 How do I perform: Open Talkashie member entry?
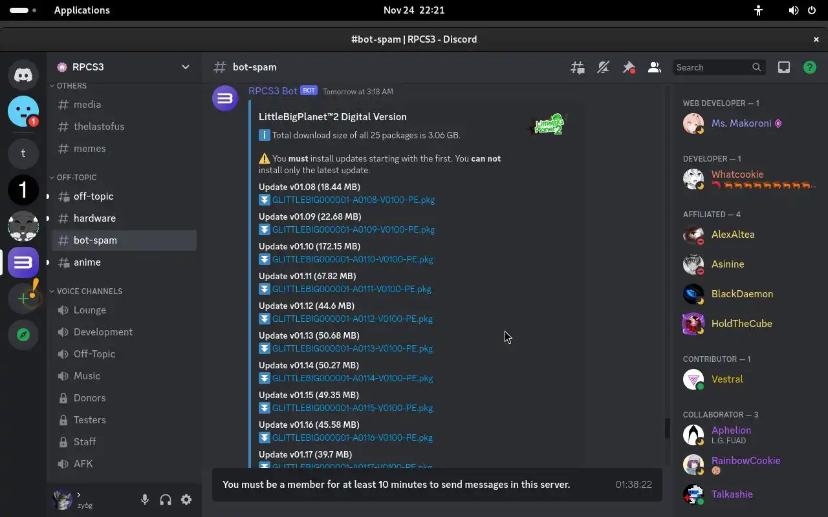(x=750, y=494)
